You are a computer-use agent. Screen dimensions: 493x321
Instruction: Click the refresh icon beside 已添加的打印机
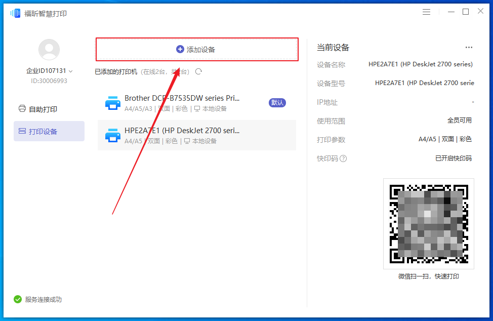[x=198, y=72]
